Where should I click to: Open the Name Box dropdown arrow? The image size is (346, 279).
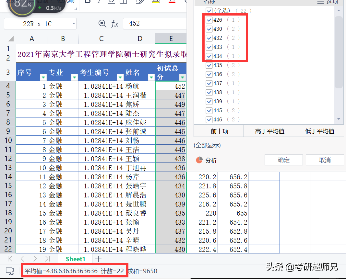73,24
